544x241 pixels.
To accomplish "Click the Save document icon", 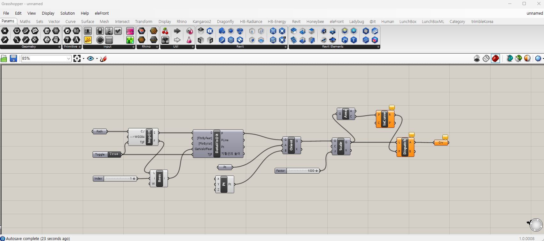I will (x=13, y=58).
